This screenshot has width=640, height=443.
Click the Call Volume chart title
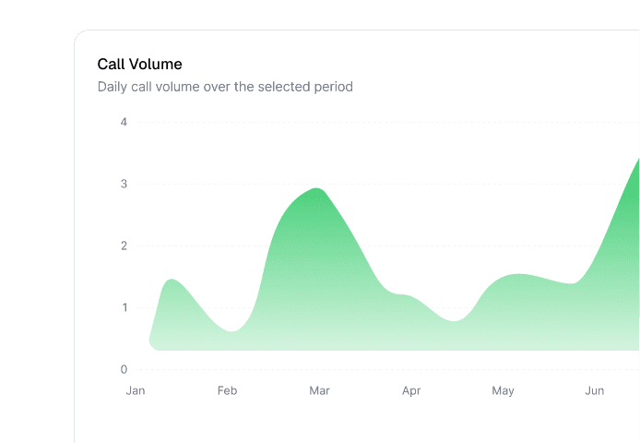(139, 65)
